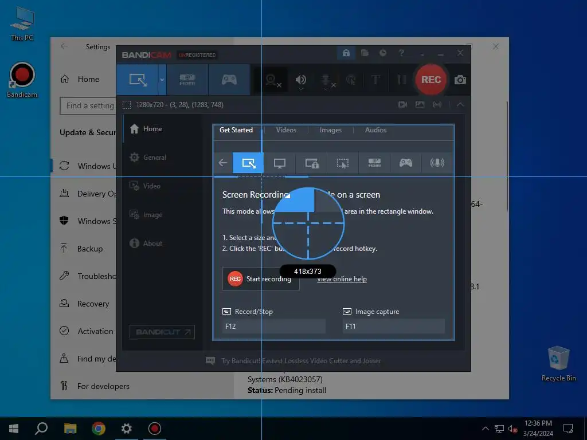This screenshot has height=440, width=587.
Task: Click the lock icon in Bandicam title bar
Action: [346, 53]
